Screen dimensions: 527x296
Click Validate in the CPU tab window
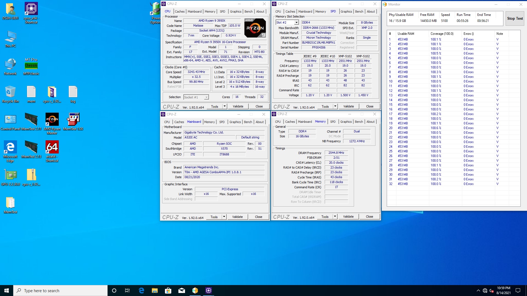click(238, 106)
